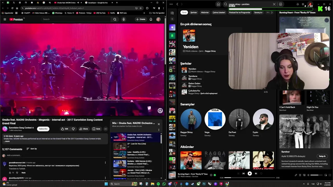
Task: Mute Spotify with the speaker icon
Action: click(308, 175)
